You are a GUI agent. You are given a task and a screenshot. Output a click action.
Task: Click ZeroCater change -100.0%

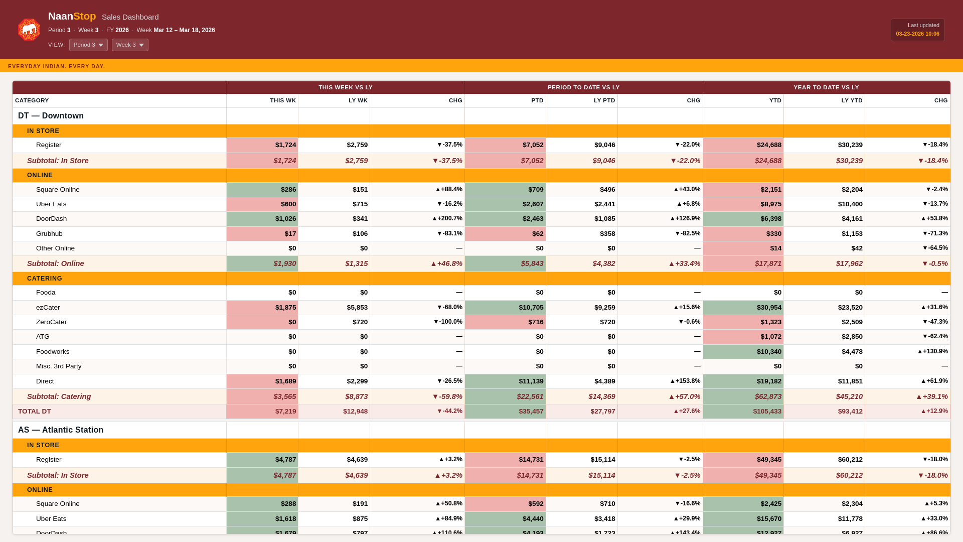(x=417, y=322)
